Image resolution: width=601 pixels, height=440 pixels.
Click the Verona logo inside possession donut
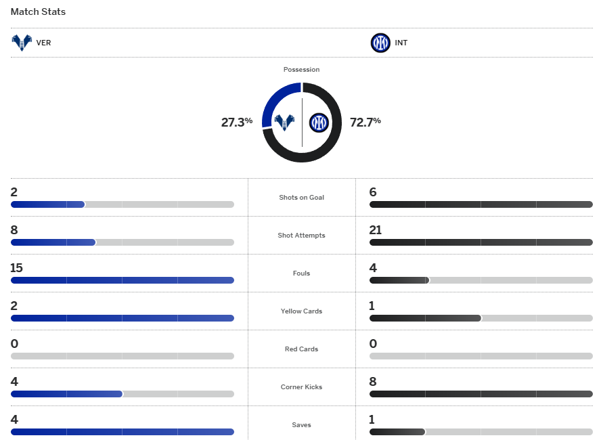[x=284, y=123]
